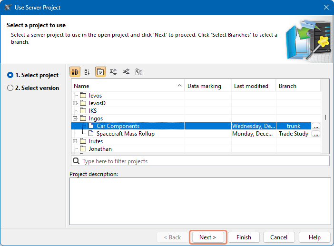334x246 pixels.
Task: Click the application logo in the title bar
Action: pyautogui.click(x=8, y=7)
